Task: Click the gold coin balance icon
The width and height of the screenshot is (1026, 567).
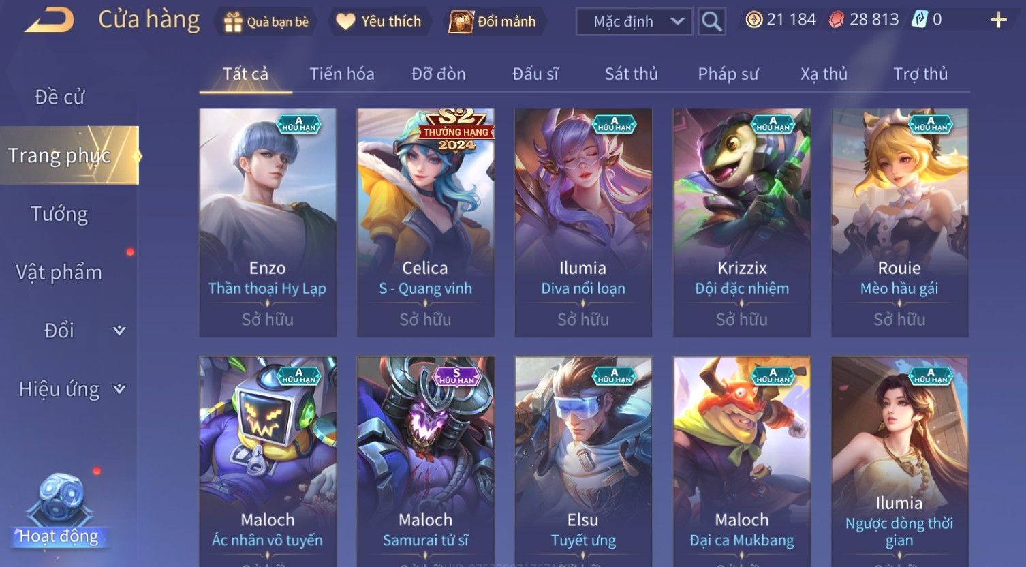Action: (x=753, y=20)
